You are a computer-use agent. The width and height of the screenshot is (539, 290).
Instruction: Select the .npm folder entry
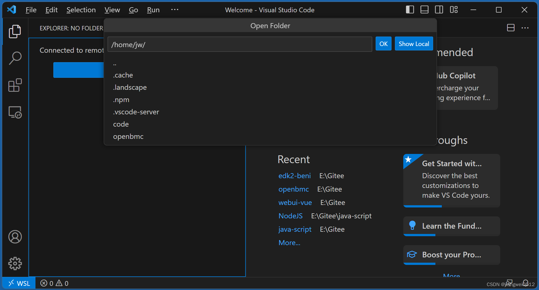(x=270, y=100)
